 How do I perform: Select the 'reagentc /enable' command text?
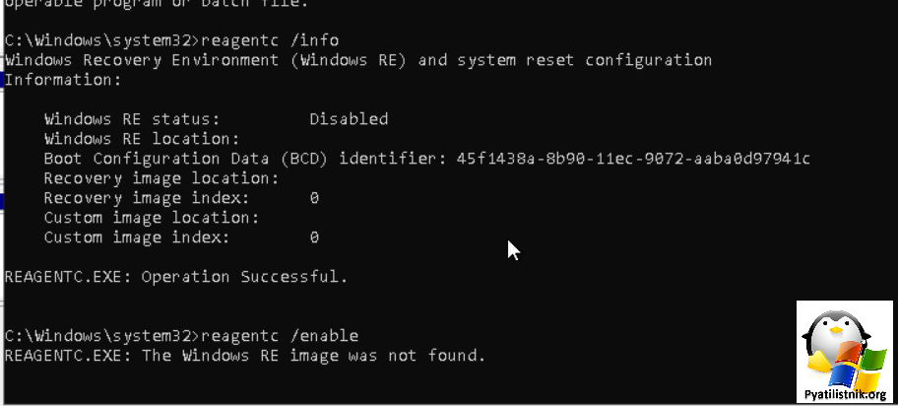click(280, 335)
